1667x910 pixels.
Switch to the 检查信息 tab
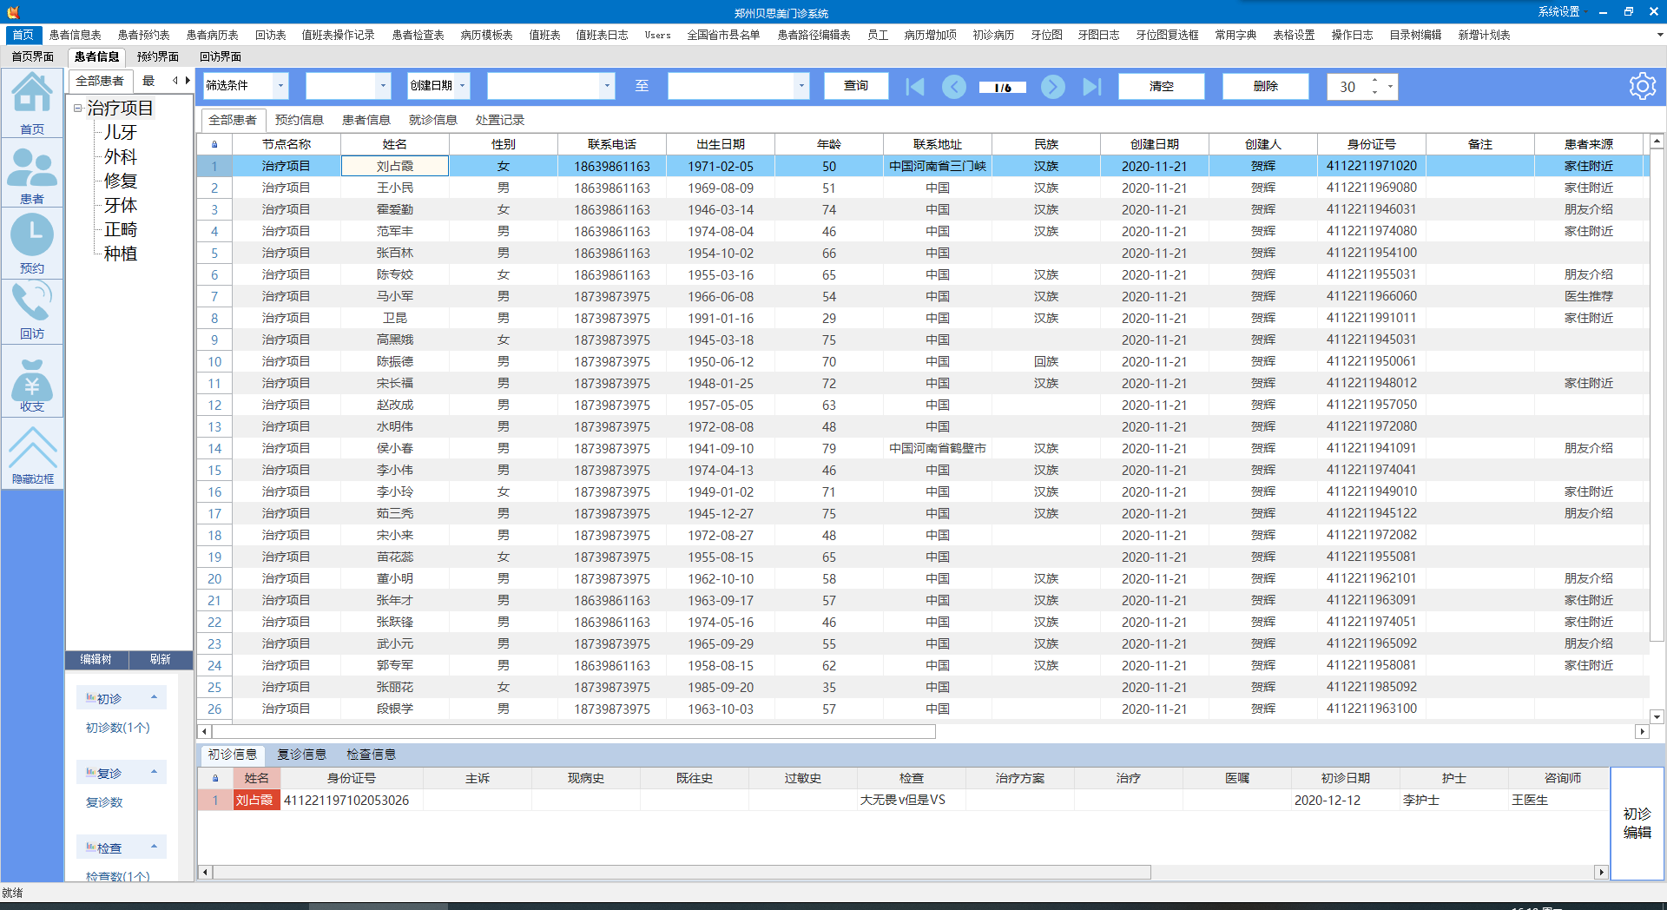[x=371, y=755]
